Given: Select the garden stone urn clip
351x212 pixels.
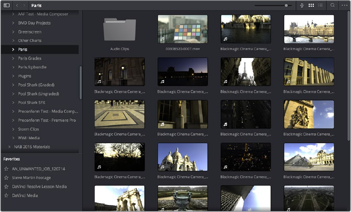Looking at the screenshot, I should click(183, 198).
